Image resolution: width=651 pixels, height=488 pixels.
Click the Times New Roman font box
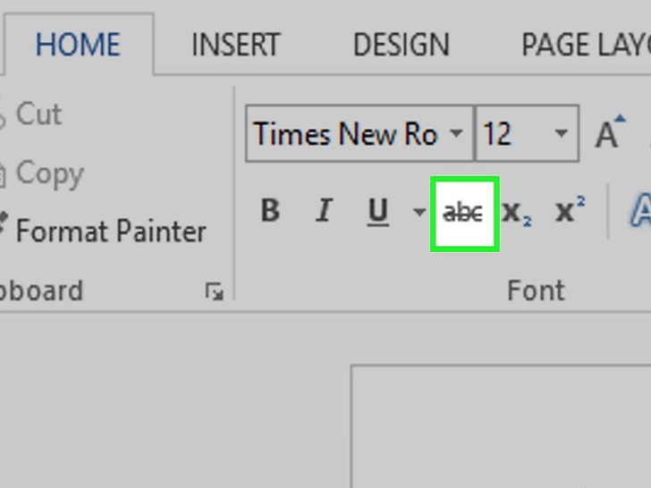[347, 134]
